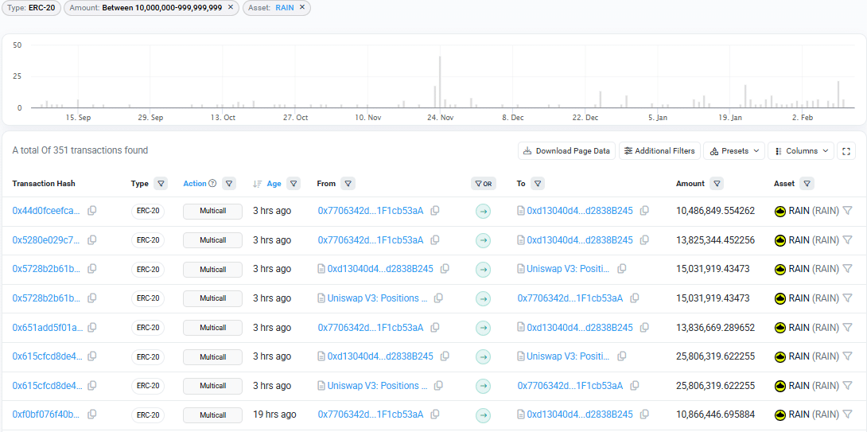This screenshot has height=432, width=867.
Task: Copy the To address in first row
Action: click(644, 211)
